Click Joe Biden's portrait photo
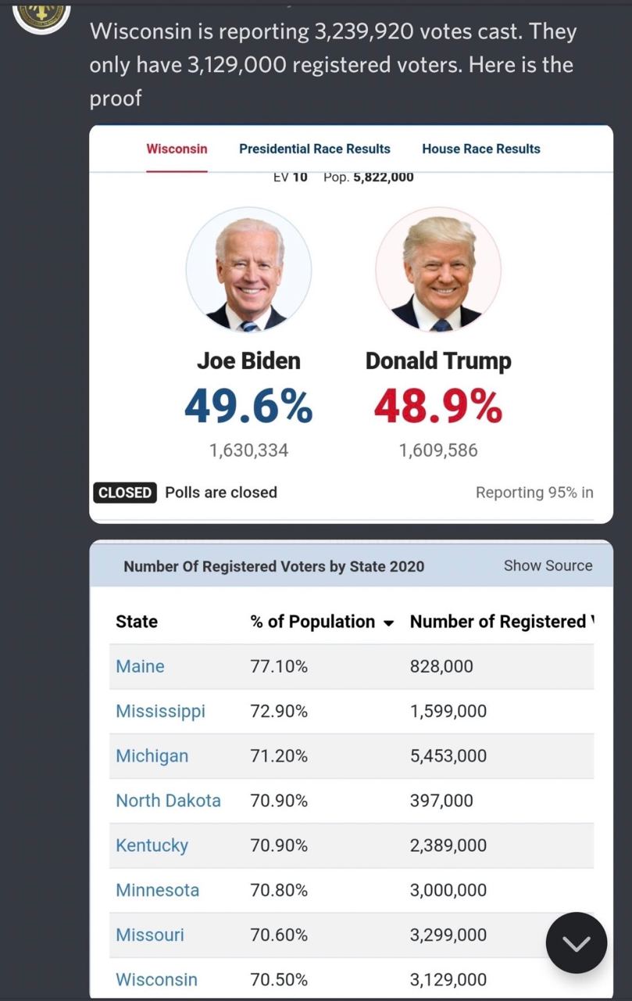The image size is (632, 1001). 248,270
